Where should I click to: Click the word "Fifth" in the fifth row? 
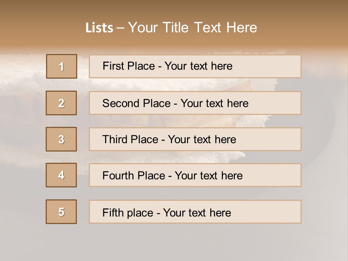[112, 212]
